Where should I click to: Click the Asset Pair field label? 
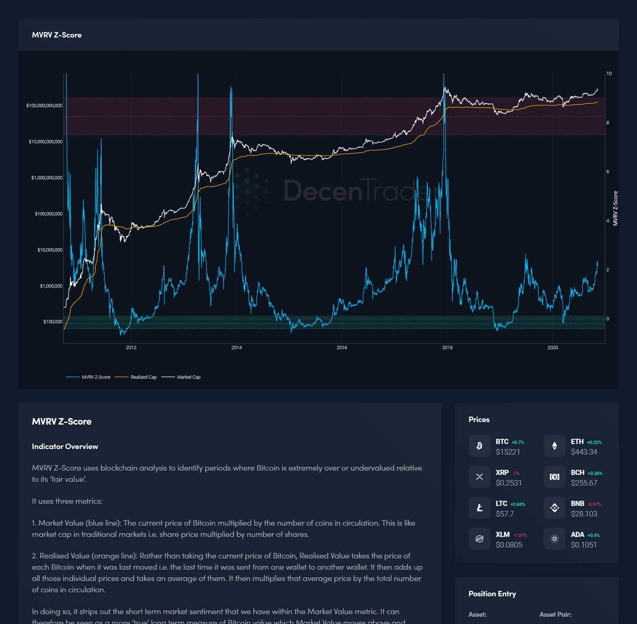point(555,615)
